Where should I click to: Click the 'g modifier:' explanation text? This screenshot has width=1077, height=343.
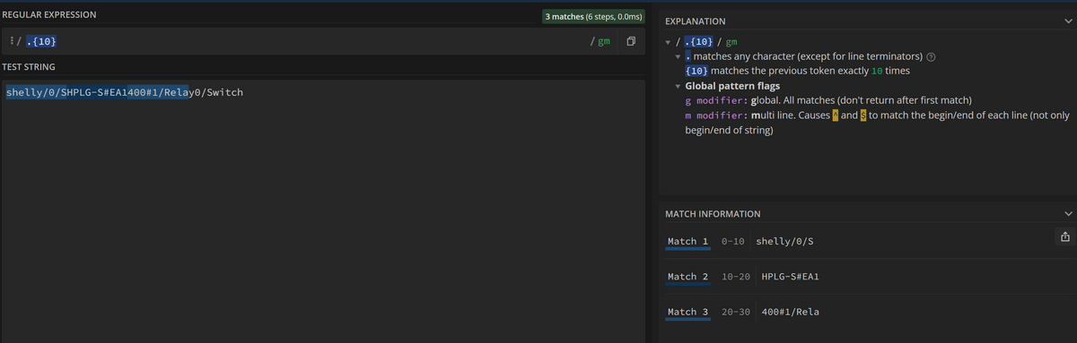point(716,100)
